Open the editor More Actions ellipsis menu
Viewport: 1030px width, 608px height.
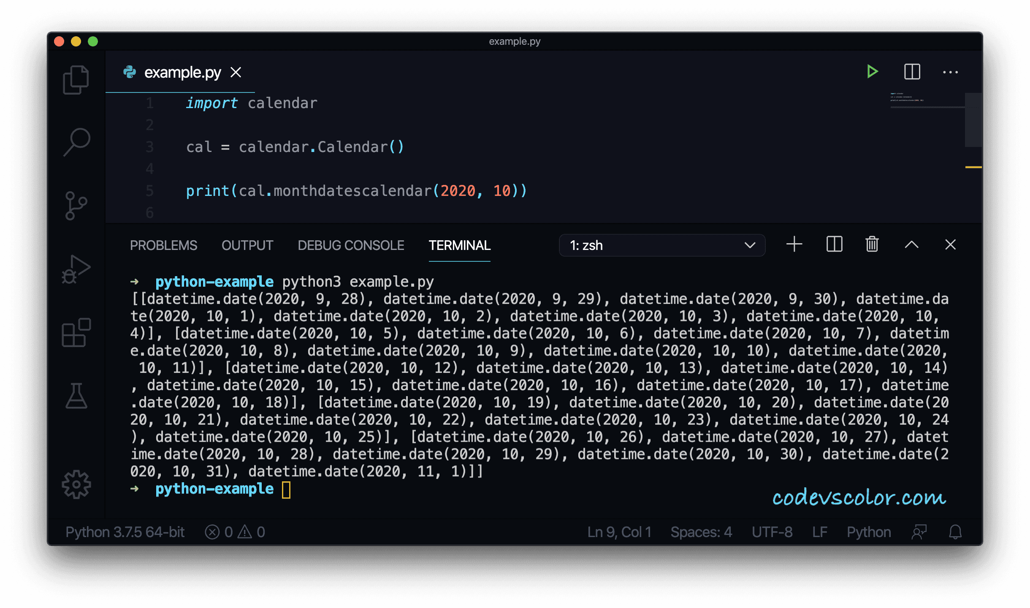(x=950, y=72)
